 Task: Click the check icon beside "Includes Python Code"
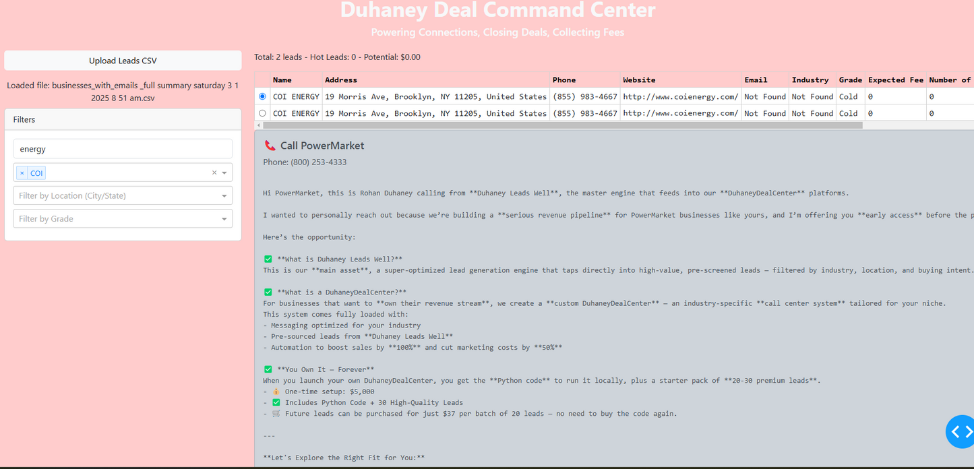coord(276,402)
